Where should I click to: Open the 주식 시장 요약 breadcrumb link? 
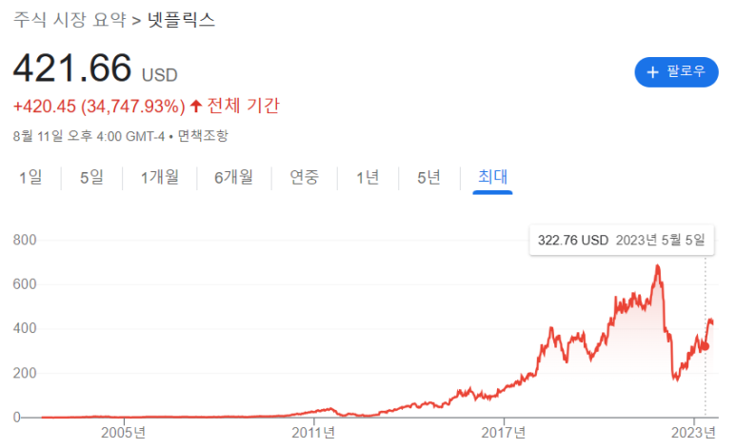pyautogui.click(x=70, y=20)
